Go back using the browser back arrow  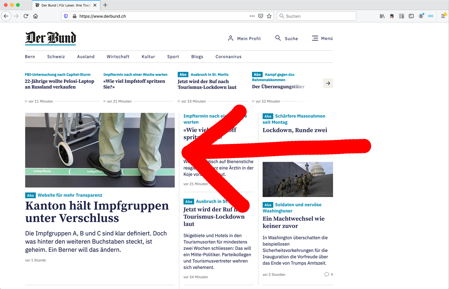6,16
